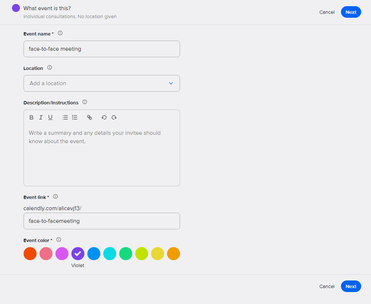Screen dimensions: 371x304
Task: Click the redo icon in description toolbar
Action: [x=114, y=117]
